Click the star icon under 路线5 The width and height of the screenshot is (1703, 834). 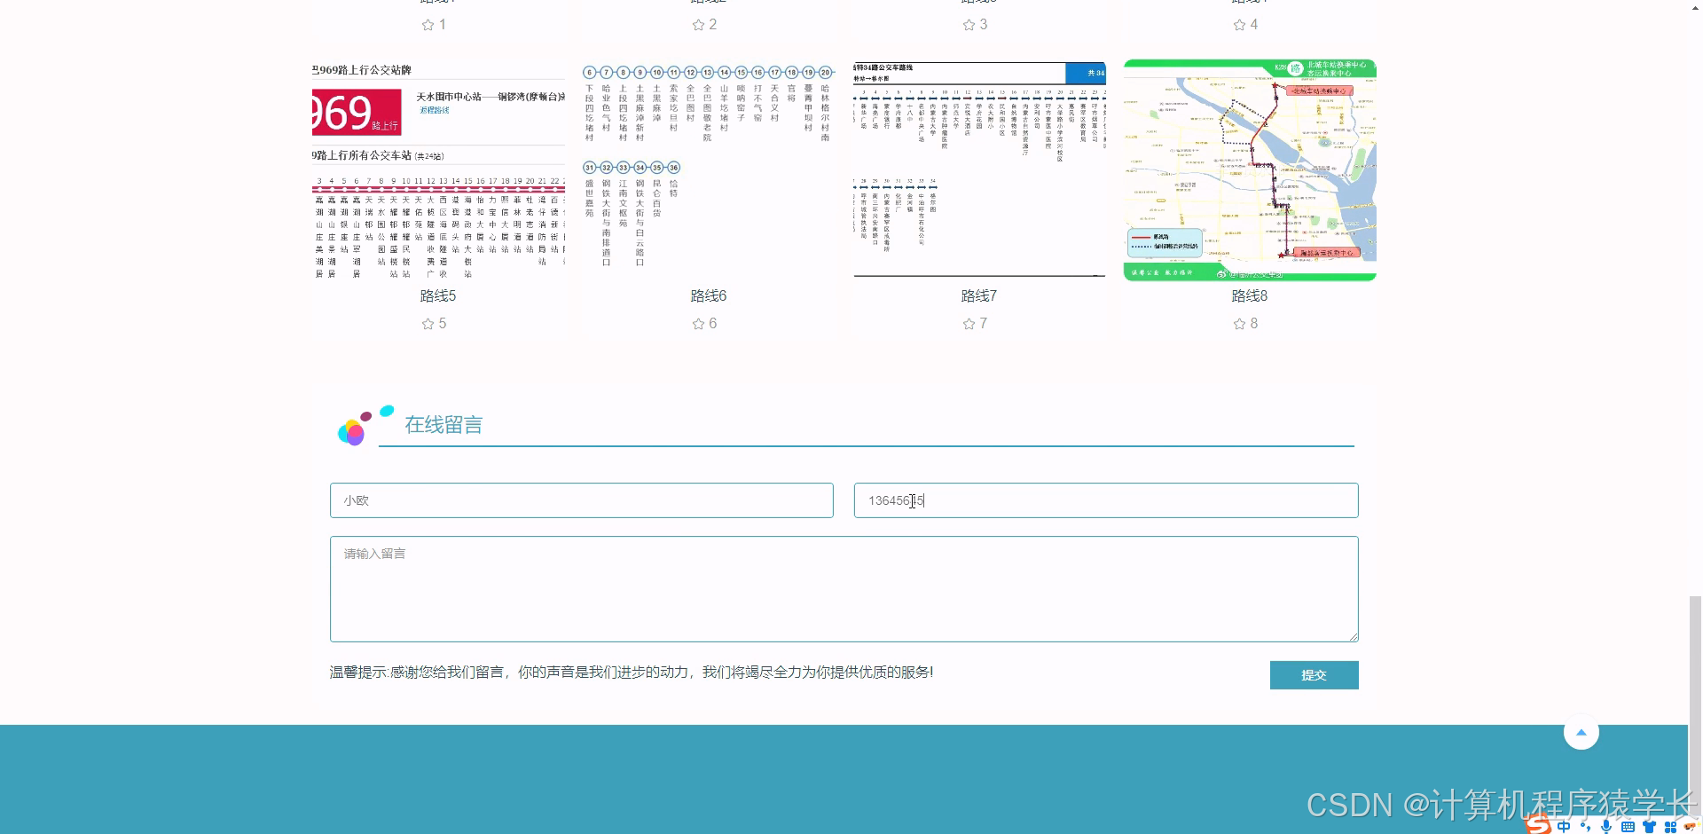pos(428,324)
